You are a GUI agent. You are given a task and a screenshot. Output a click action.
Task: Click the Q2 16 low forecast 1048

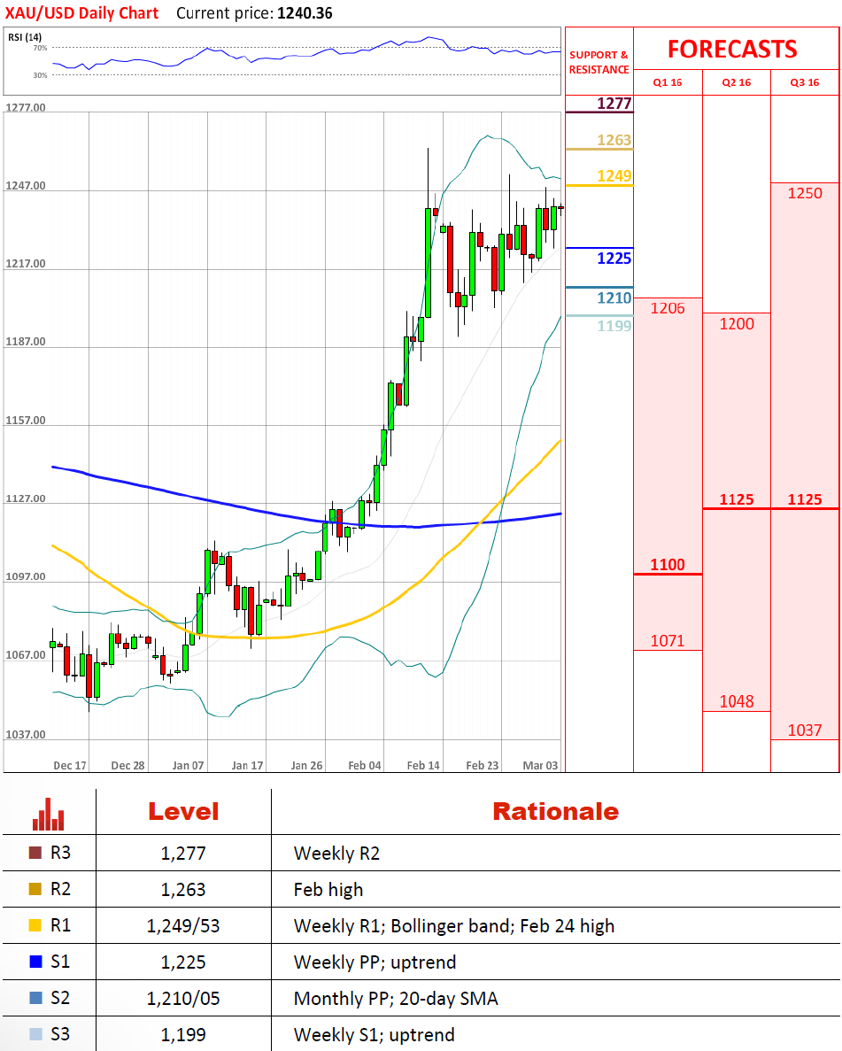pyautogui.click(x=737, y=702)
